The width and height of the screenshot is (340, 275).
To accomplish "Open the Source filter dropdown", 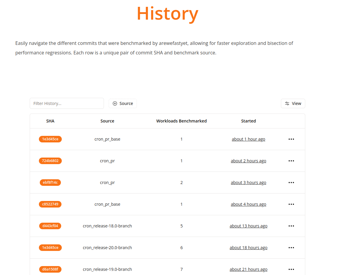I will tap(123, 103).
